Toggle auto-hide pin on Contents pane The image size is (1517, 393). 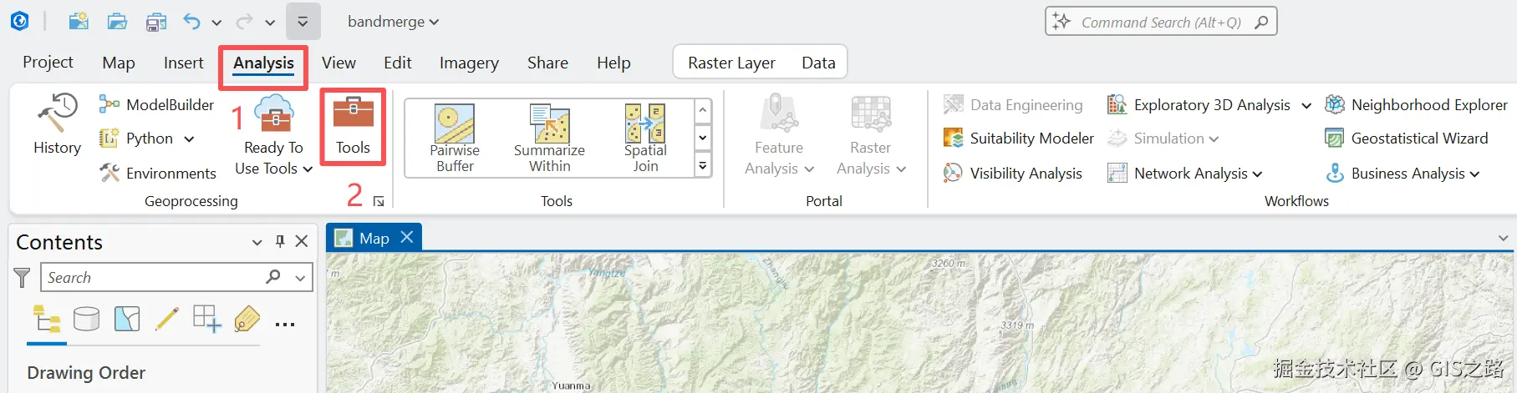[280, 242]
